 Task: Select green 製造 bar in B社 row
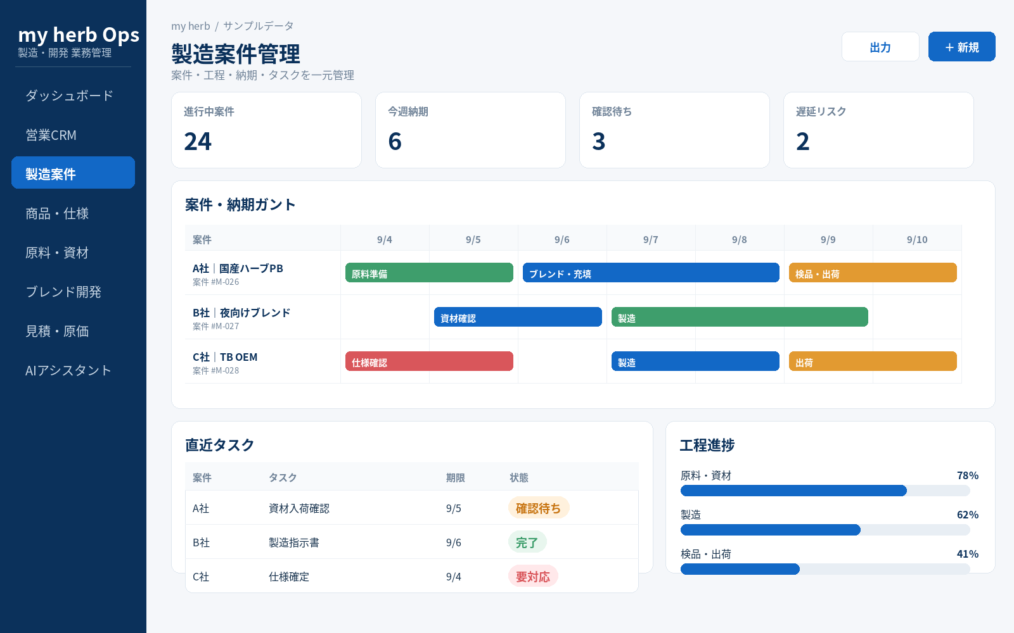tap(740, 317)
